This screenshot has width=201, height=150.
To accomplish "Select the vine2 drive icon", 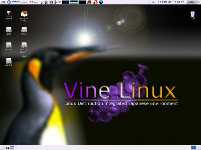I will point(24,31).
